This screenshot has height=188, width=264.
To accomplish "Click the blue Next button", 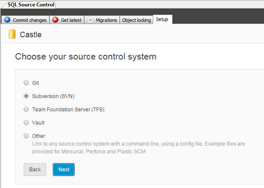I will click(64, 170).
